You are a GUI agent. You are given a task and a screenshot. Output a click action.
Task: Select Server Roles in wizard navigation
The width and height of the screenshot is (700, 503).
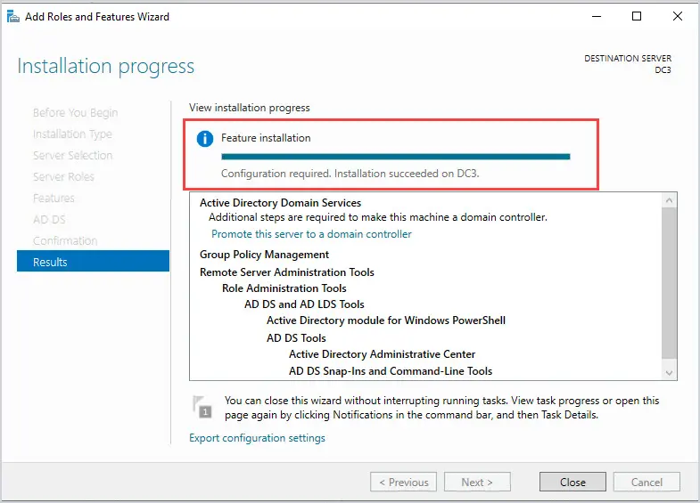[63, 177]
